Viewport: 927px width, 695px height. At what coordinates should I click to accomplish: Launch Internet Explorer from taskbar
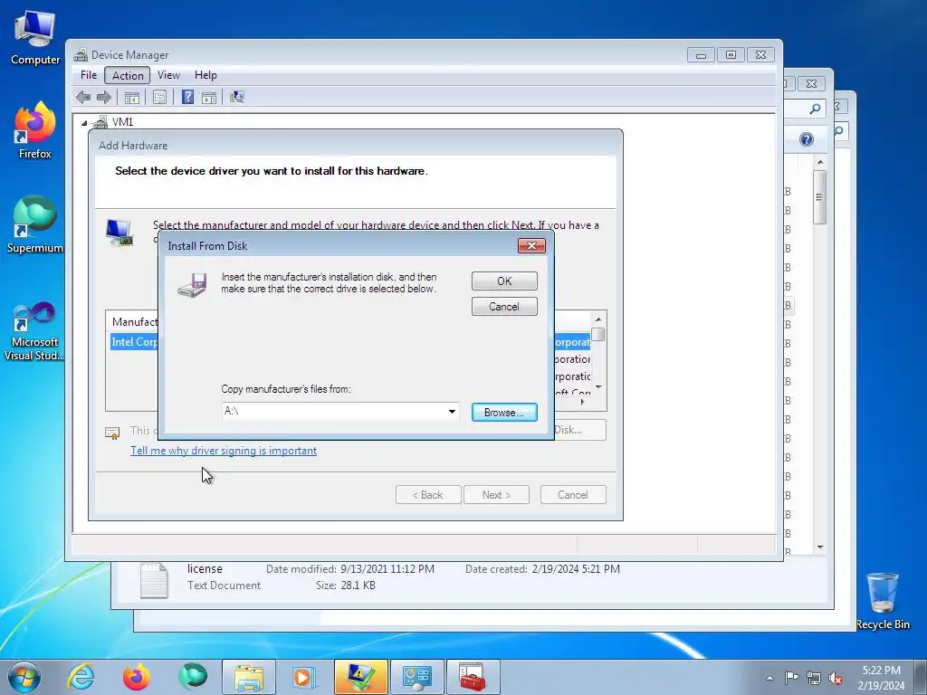click(x=81, y=677)
